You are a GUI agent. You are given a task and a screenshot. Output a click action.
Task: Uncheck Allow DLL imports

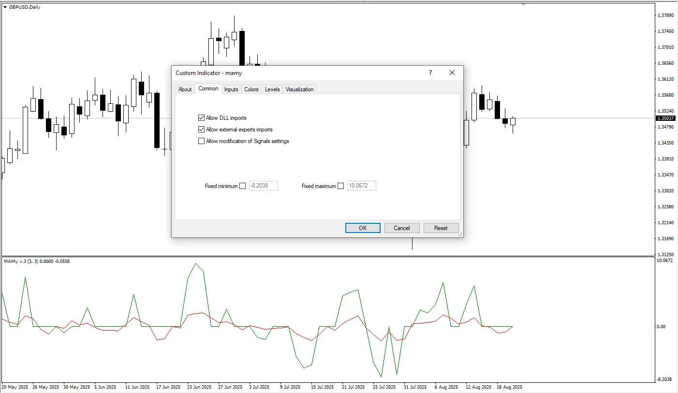(202, 118)
